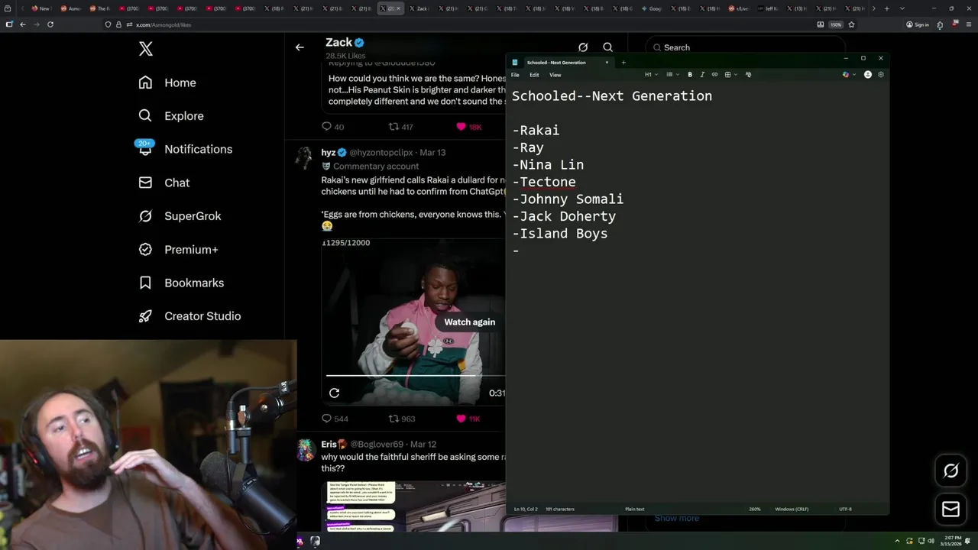Open the list style dropdown in Notepad
978x550 pixels.
672,75
